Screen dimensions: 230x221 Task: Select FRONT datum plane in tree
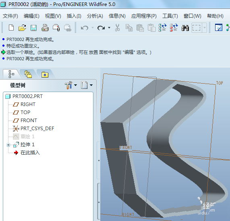pos(29,121)
